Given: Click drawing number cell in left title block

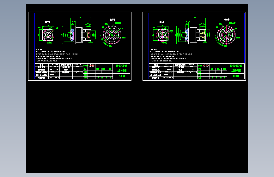Looking at the screenshot, I should click(121, 66).
